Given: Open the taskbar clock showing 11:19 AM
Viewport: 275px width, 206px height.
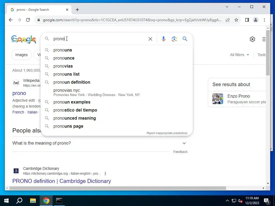Looking at the screenshot, I should (x=252, y=201).
